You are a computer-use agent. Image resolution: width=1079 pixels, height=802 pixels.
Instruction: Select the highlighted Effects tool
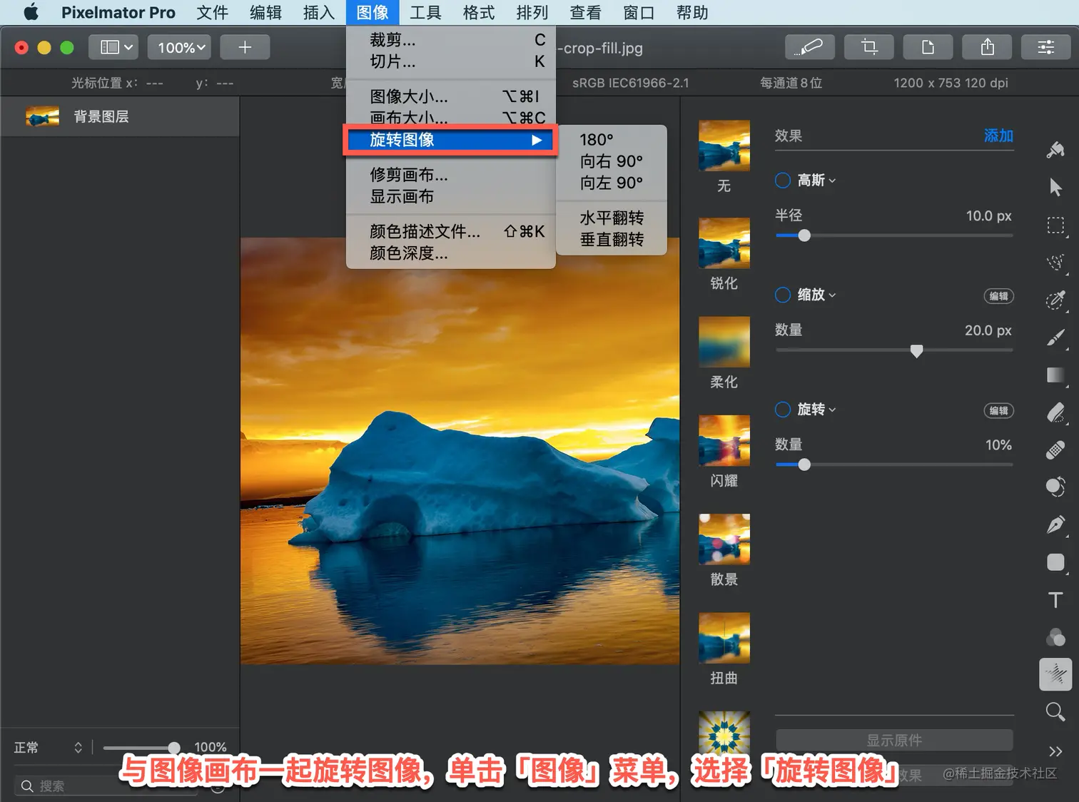pos(1055,674)
